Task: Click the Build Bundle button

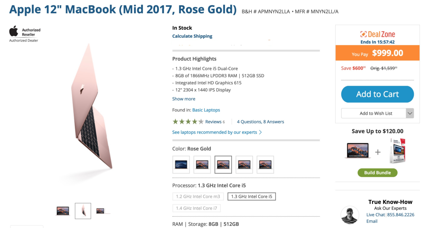Action: (377, 173)
